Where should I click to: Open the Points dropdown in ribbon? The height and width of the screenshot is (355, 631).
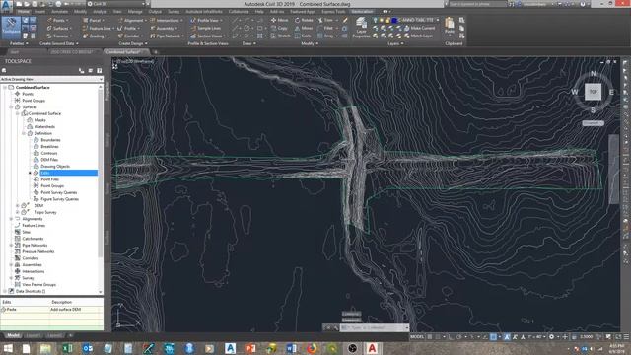point(58,20)
